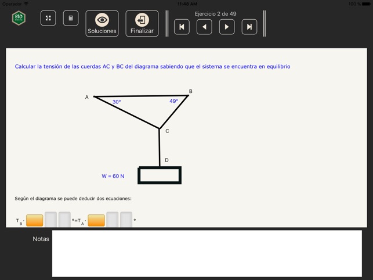Image resolution: width=373 pixels, height=280 pixels.
Task: Click the Notas text area
Action: point(207,253)
